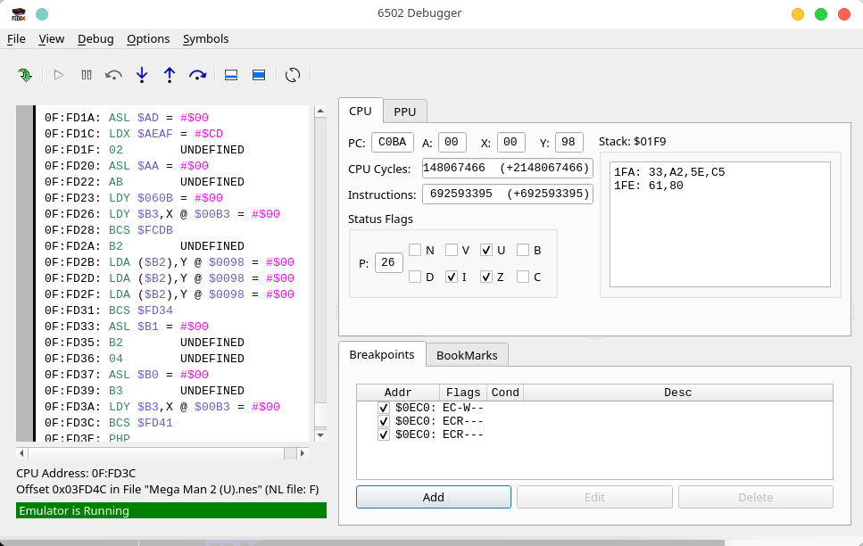Click the circular-arrows reset toolbar icon
The width and height of the screenshot is (863, 546).
click(293, 75)
